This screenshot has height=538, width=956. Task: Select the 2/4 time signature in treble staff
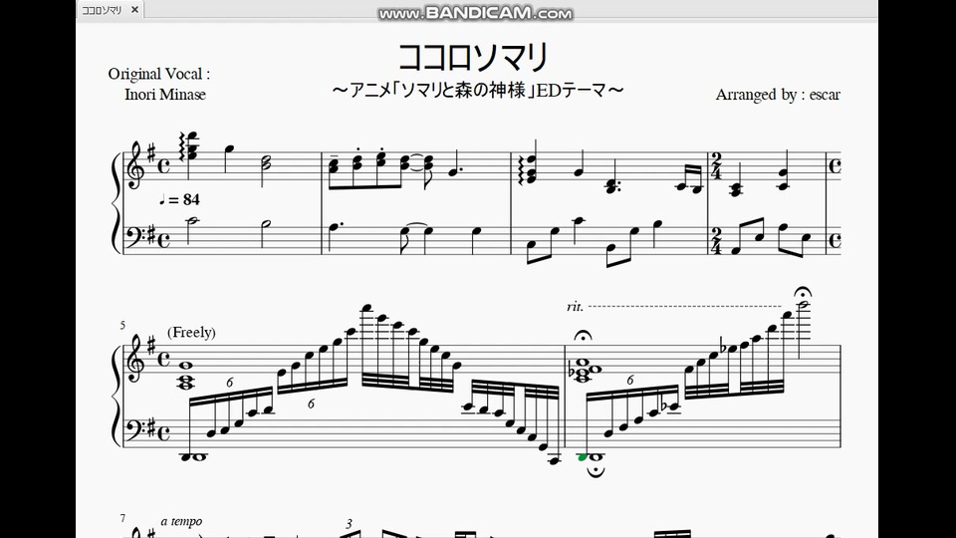point(716,166)
